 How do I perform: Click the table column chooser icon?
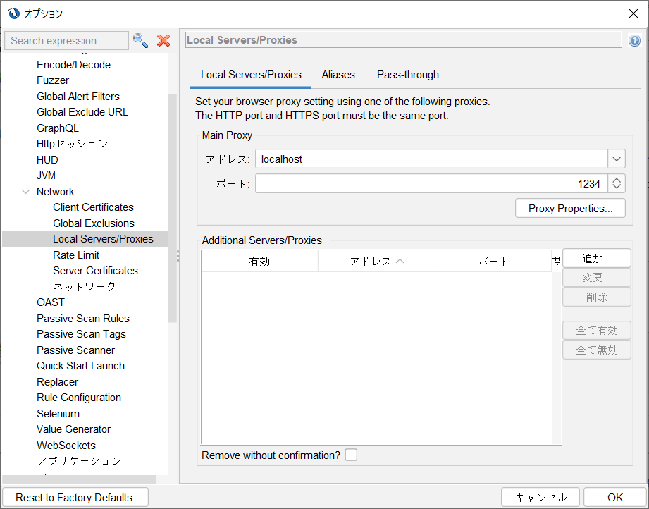(555, 261)
